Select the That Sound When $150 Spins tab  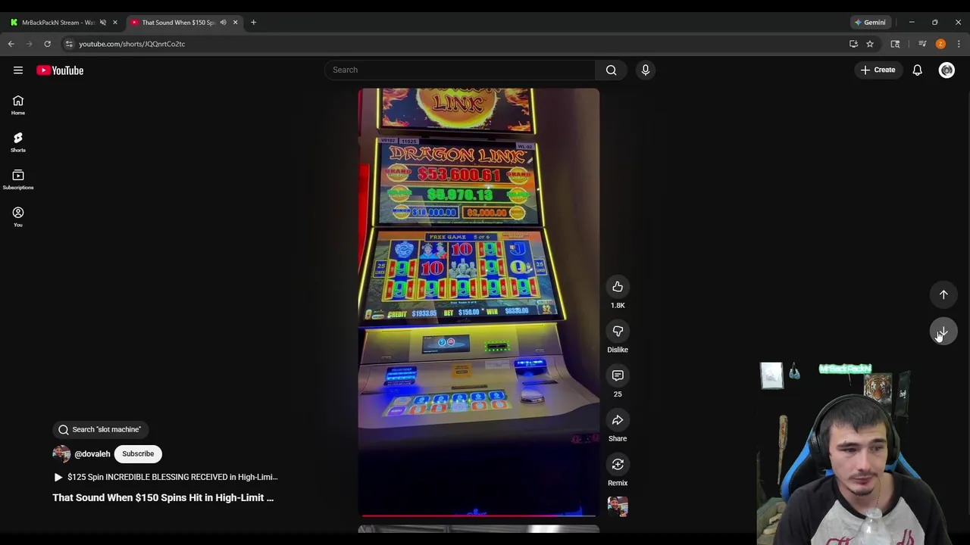coord(179,23)
